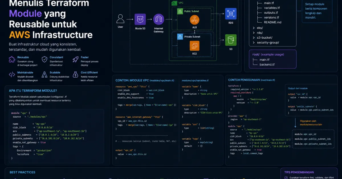Click the Public Subnet lock icon
The height and width of the screenshot is (179, 342).
coord(180,11)
